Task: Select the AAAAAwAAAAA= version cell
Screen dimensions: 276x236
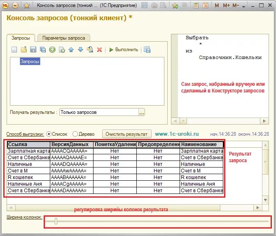Action: click(x=72, y=171)
